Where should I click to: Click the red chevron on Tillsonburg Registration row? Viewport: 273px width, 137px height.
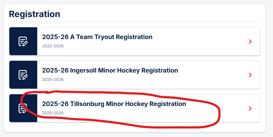tap(250, 108)
